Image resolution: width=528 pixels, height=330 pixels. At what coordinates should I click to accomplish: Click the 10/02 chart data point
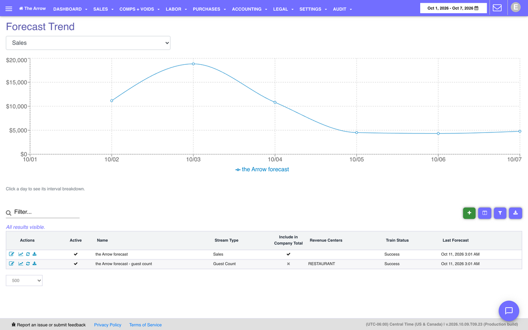pos(112,101)
